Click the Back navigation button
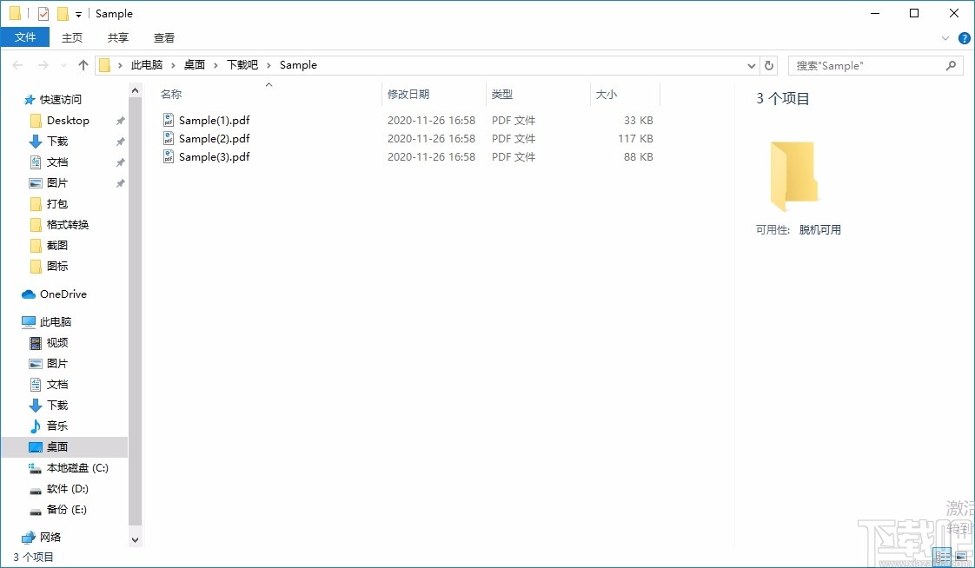975x568 pixels. pyautogui.click(x=17, y=65)
